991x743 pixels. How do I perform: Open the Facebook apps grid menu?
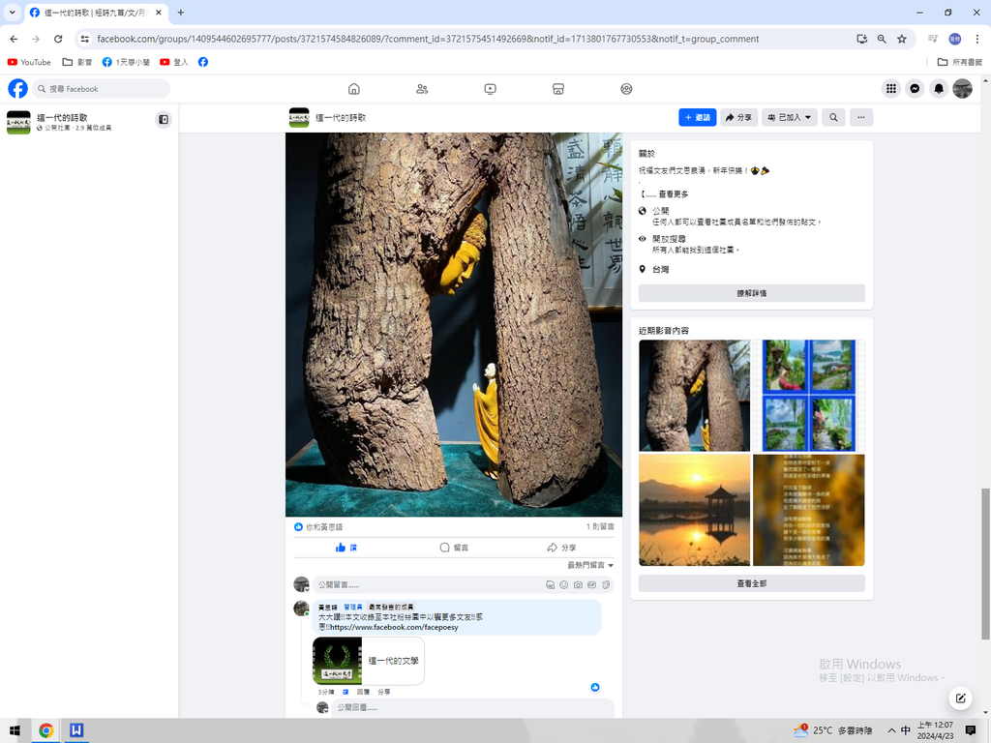click(890, 89)
